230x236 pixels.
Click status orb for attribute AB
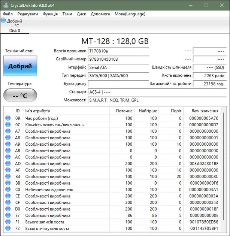coord(8,151)
